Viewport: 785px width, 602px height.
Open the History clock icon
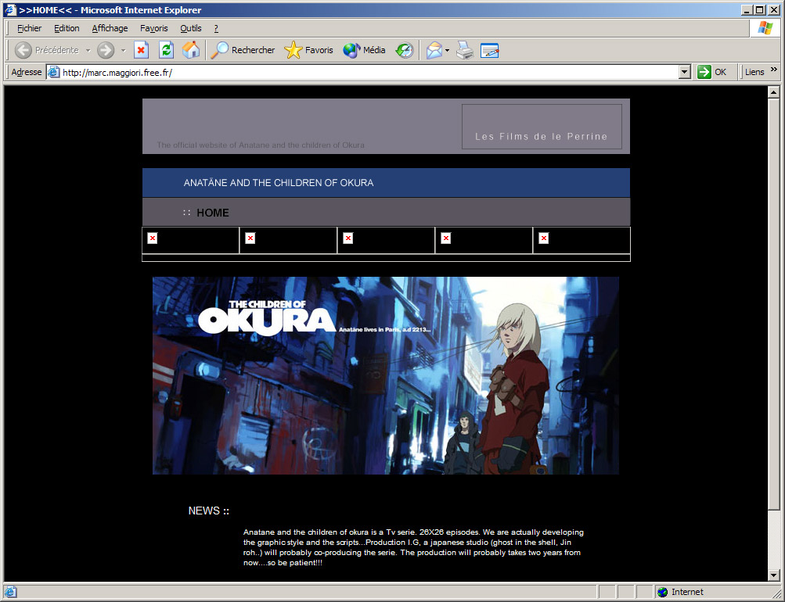pyautogui.click(x=404, y=50)
